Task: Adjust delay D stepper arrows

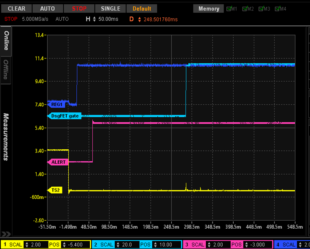Action: pyautogui.click(x=140, y=19)
